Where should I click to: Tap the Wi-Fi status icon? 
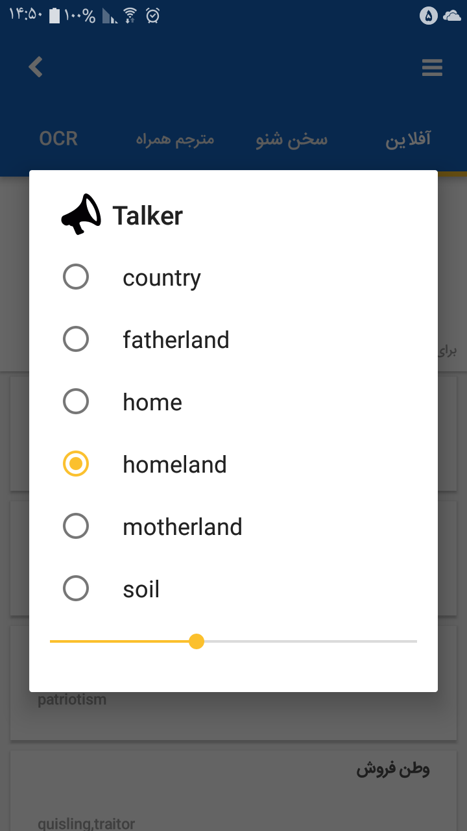point(130,16)
